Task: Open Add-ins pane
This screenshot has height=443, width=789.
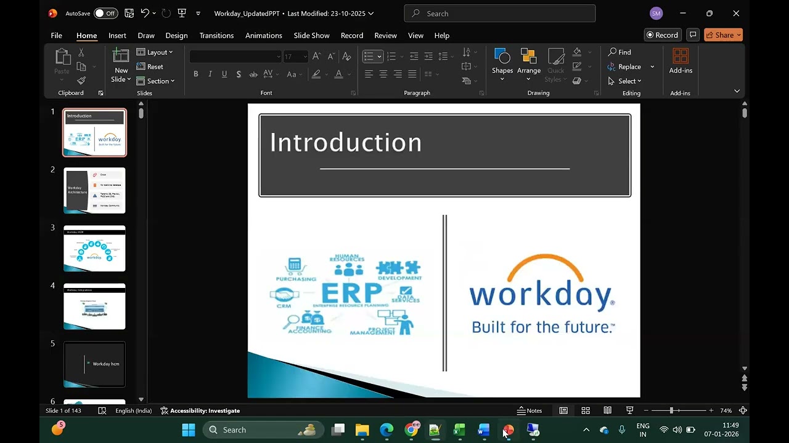Action: pos(681,61)
